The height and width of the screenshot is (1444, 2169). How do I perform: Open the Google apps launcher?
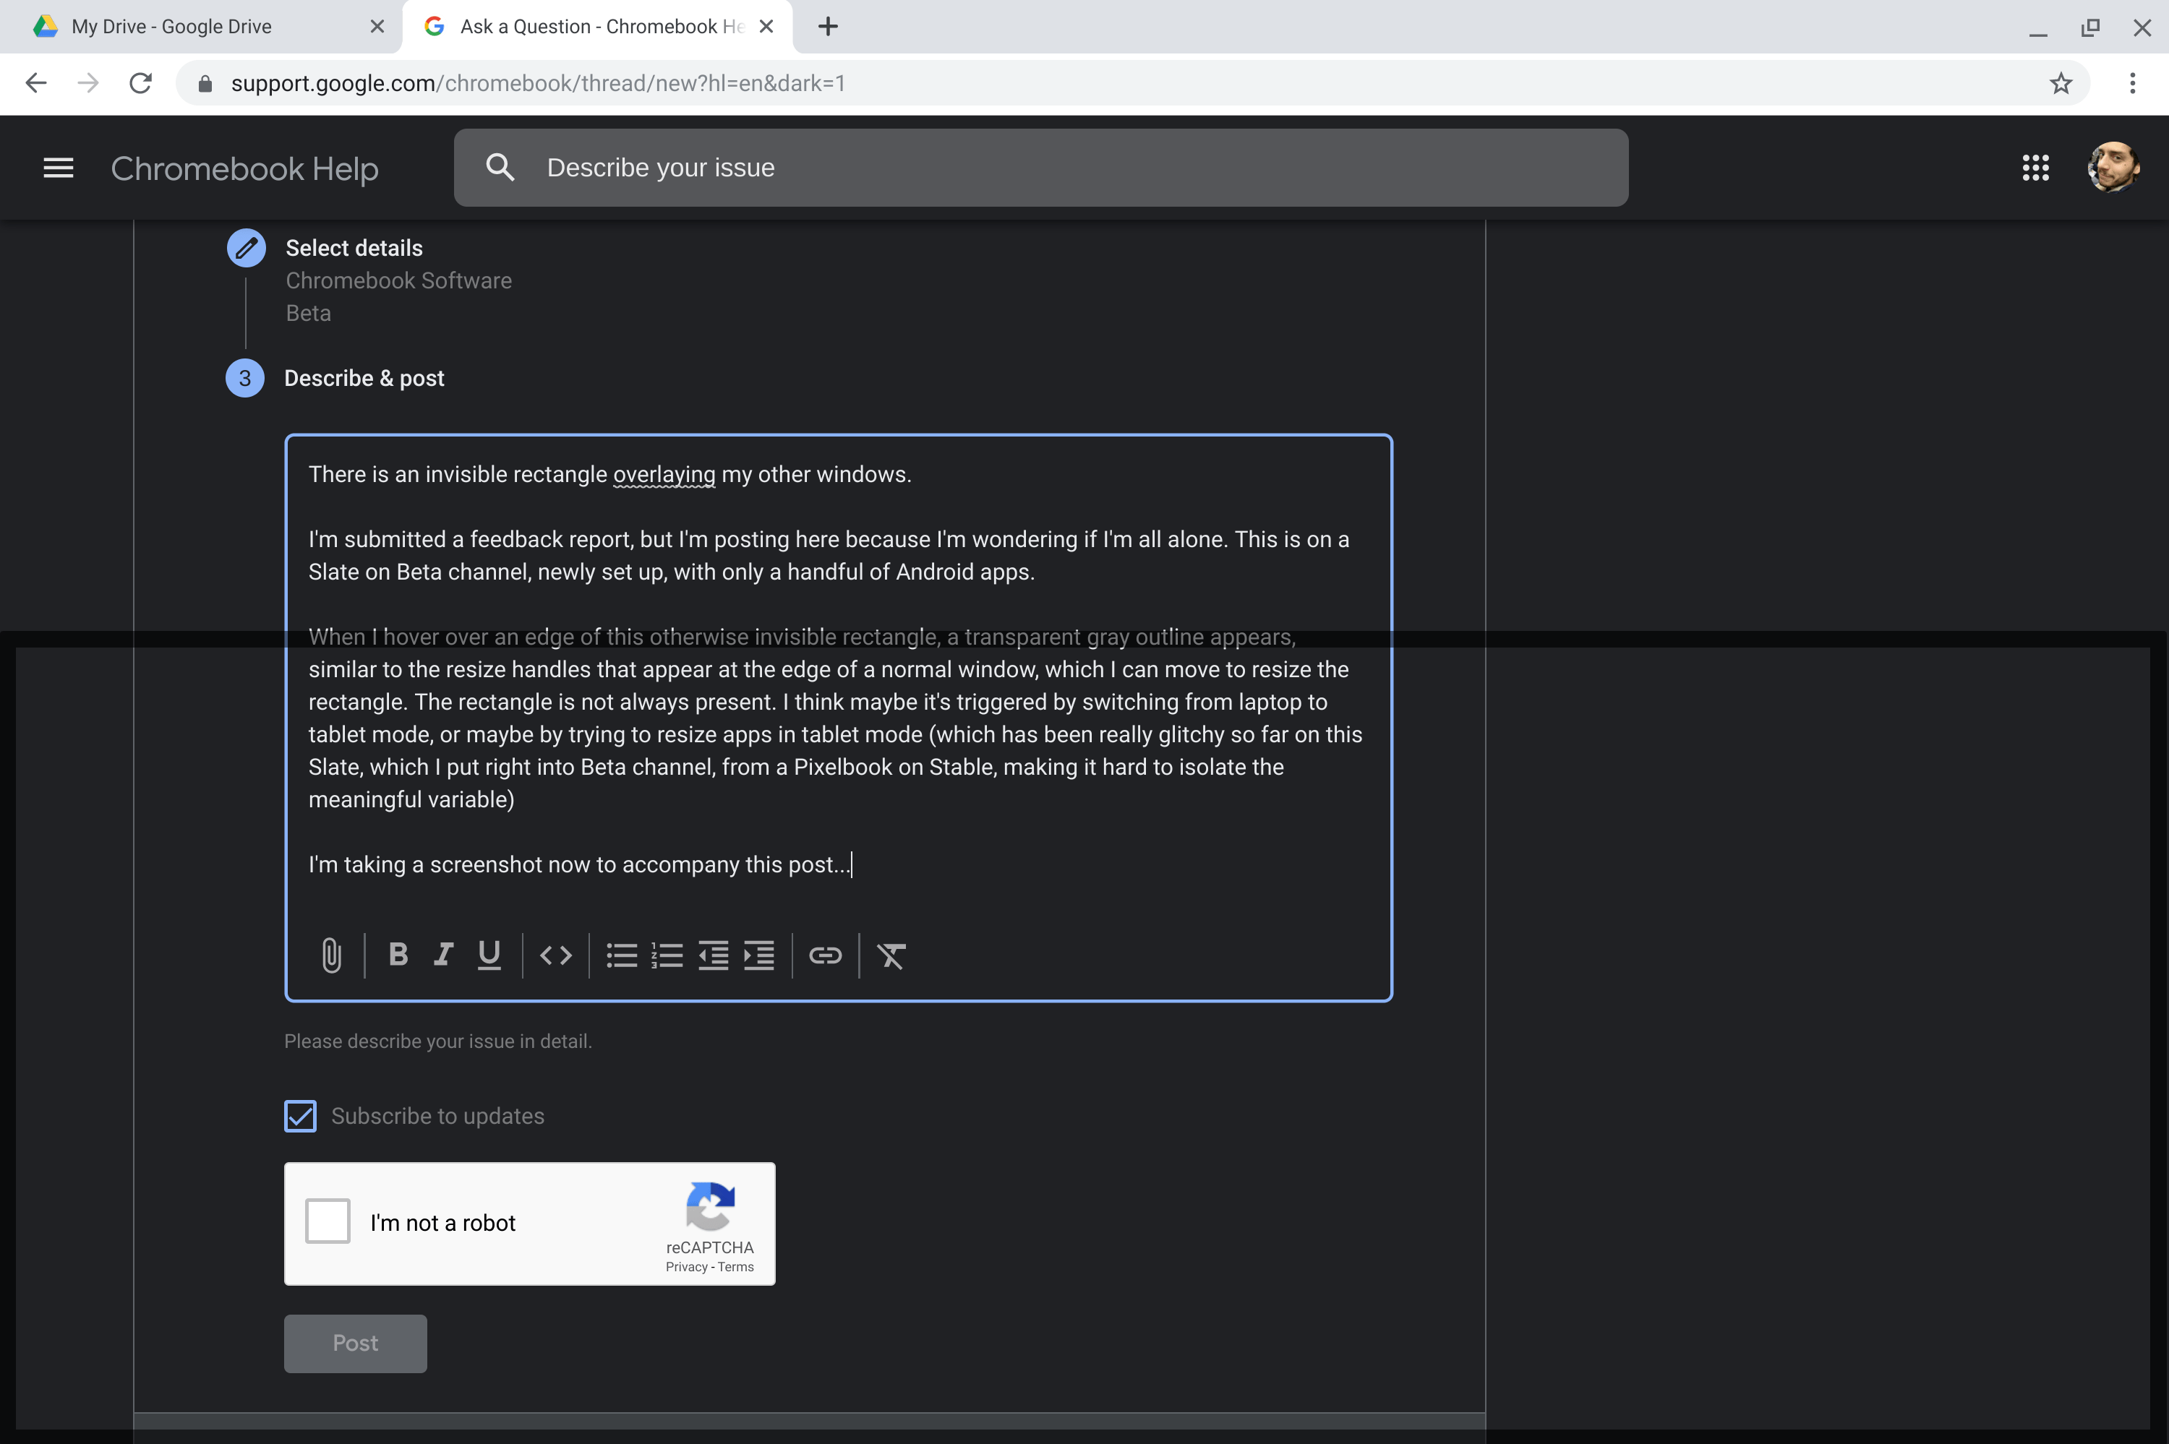point(2035,168)
